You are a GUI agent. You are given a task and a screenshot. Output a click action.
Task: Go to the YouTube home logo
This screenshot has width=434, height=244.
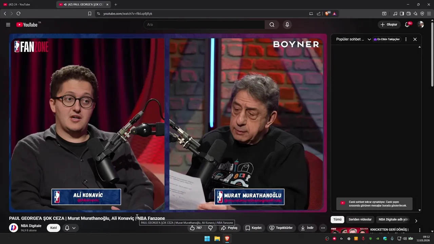(27, 25)
